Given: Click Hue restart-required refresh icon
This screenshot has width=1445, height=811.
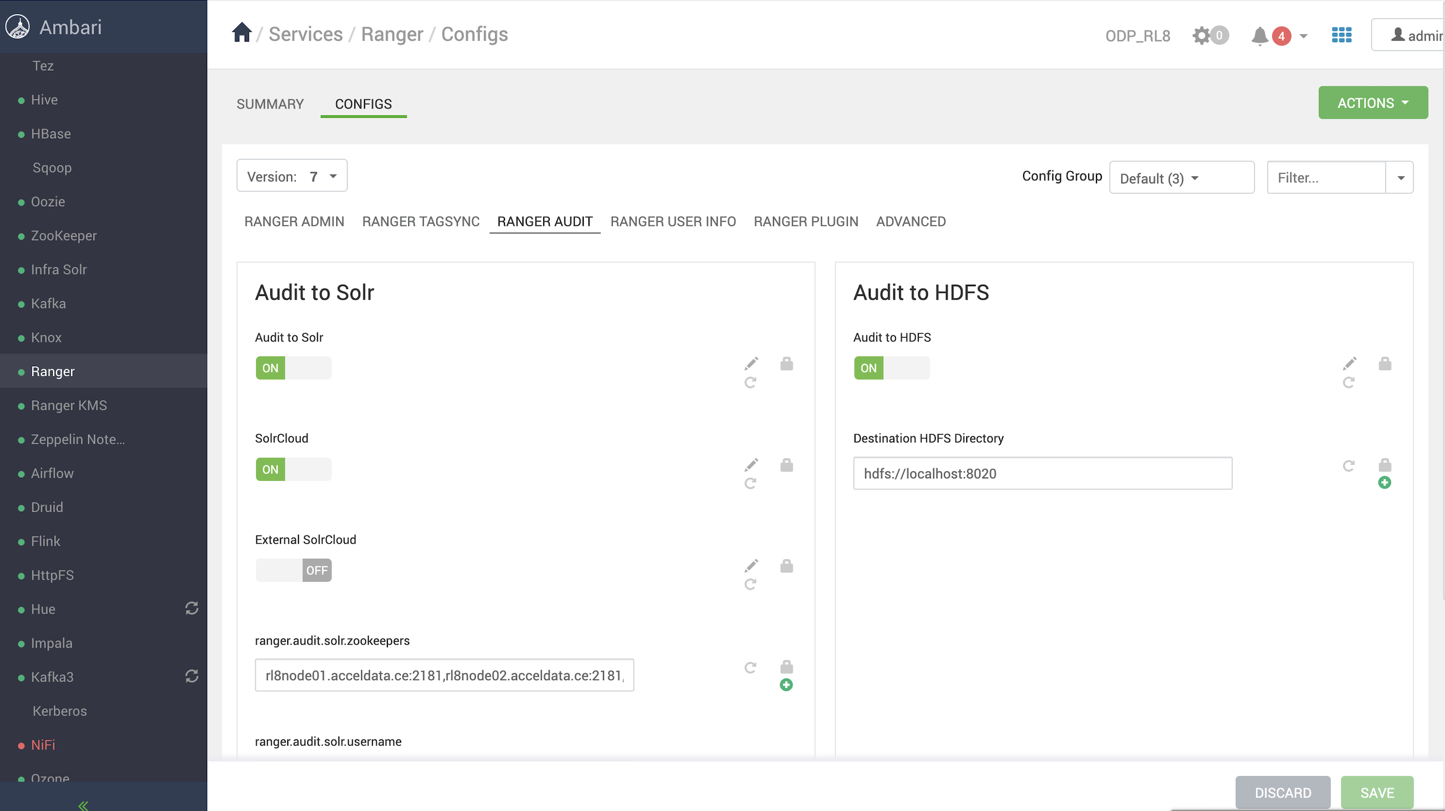Looking at the screenshot, I should [x=192, y=608].
